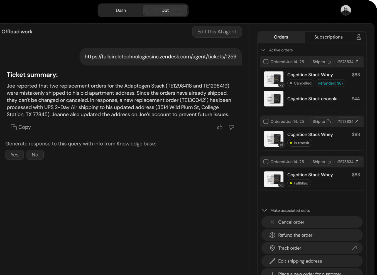Screen dimensions: 377x275
Task: Click the thumbs down feedback icon
Action: click(231, 127)
